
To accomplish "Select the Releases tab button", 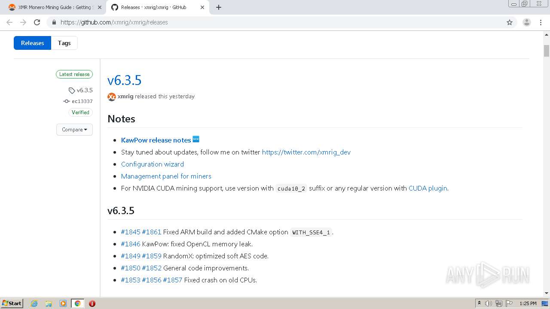I will click(33, 43).
